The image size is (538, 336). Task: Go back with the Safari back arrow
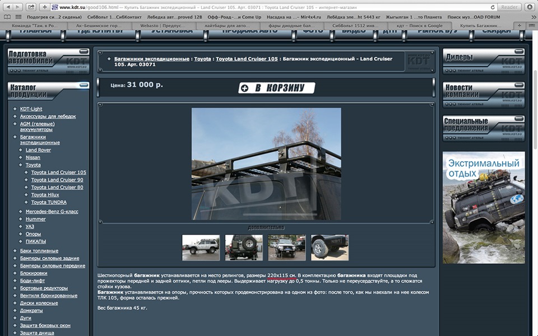tap(8, 7)
